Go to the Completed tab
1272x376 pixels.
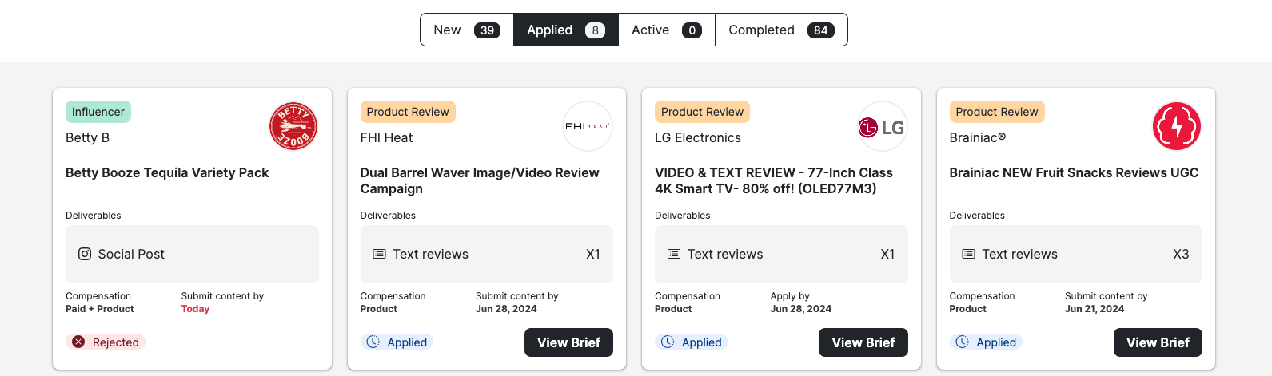pyautogui.click(x=781, y=30)
